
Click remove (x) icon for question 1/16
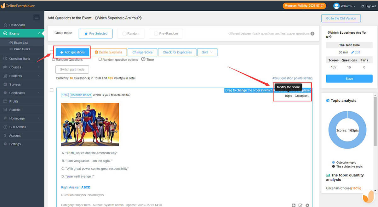coord(307,205)
